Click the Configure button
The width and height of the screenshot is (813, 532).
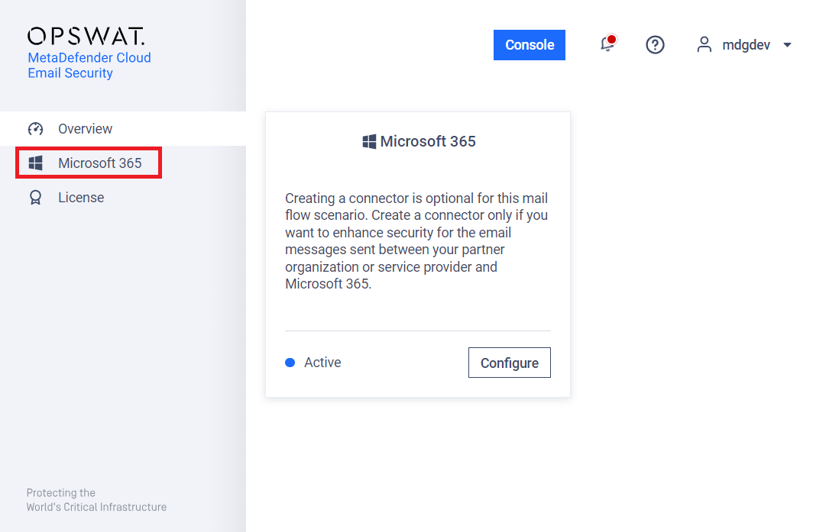509,363
